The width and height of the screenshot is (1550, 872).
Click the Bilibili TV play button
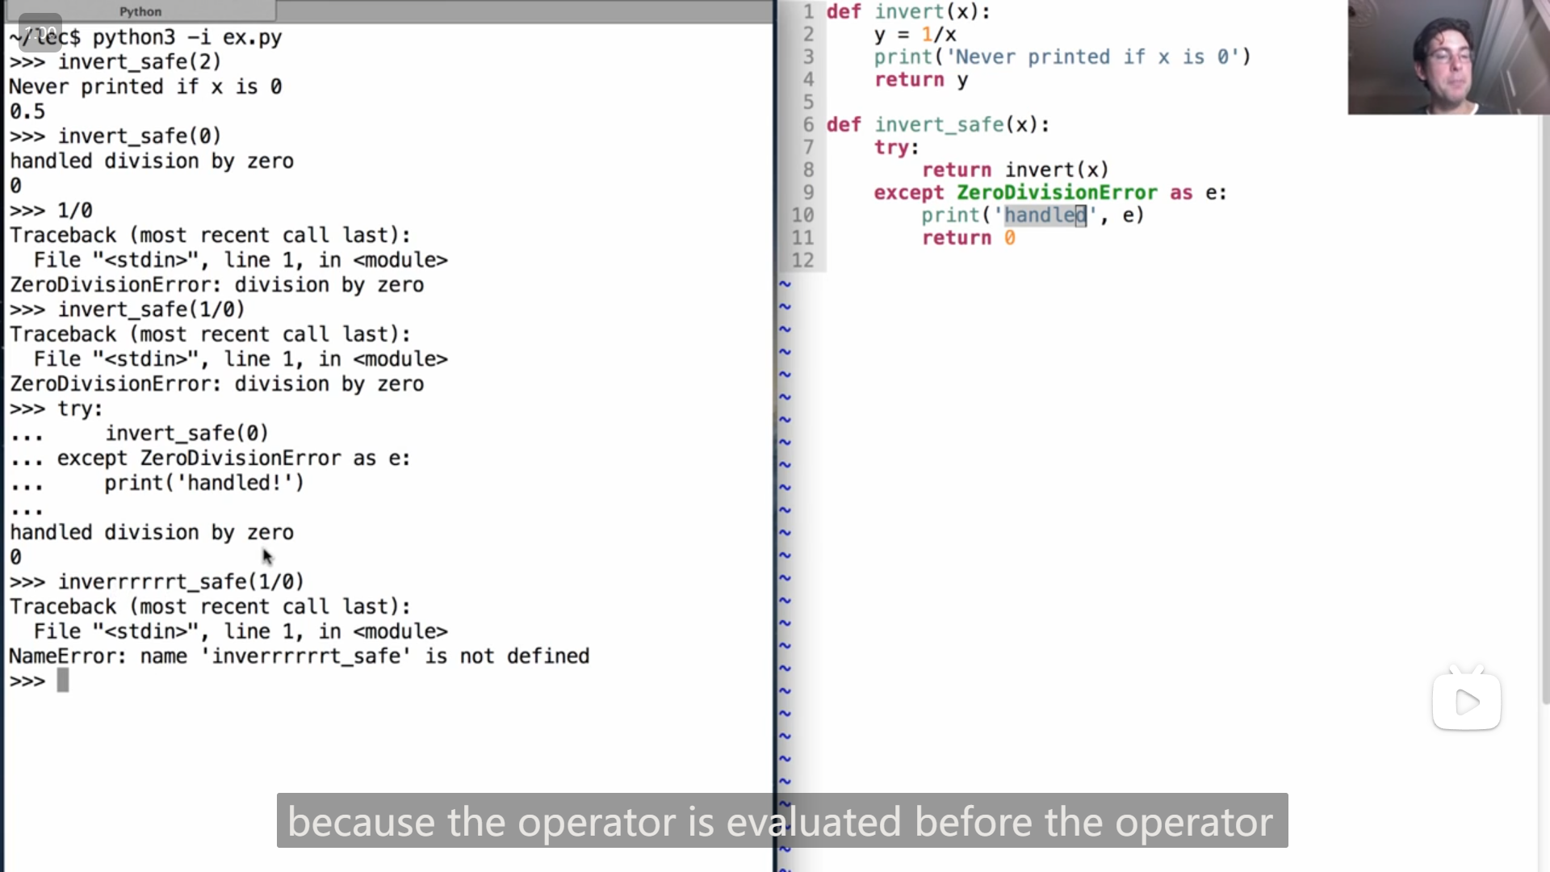(1466, 701)
